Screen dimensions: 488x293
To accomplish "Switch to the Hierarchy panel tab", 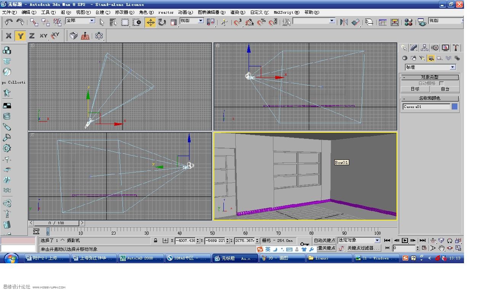I will [424, 48].
